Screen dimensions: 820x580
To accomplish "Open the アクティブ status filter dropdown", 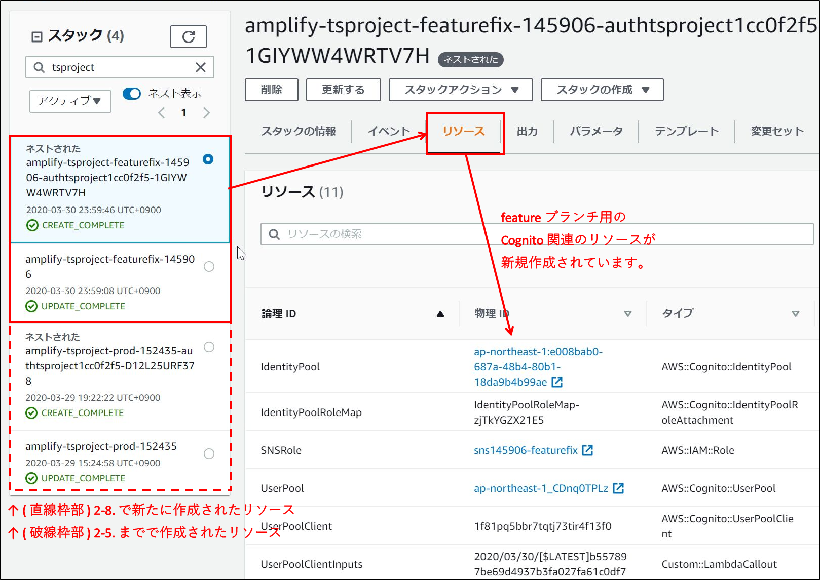I will coord(70,101).
